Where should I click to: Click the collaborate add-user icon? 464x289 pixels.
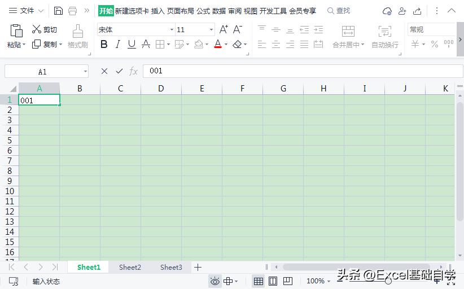[402, 11]
